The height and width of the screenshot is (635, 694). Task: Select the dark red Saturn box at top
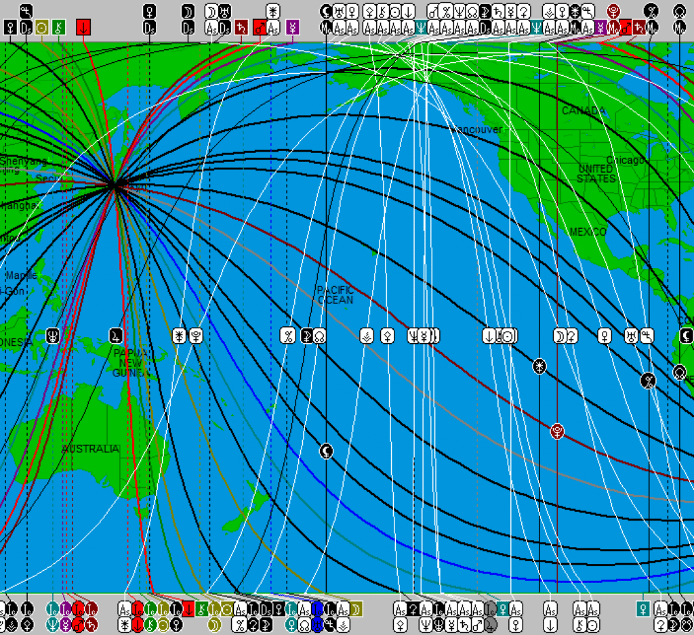pos(240,27)
